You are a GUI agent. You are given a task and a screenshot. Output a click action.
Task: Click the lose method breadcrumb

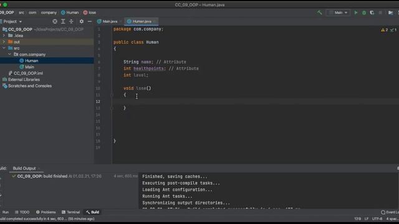pyautogui.click(x=90, y=12)
